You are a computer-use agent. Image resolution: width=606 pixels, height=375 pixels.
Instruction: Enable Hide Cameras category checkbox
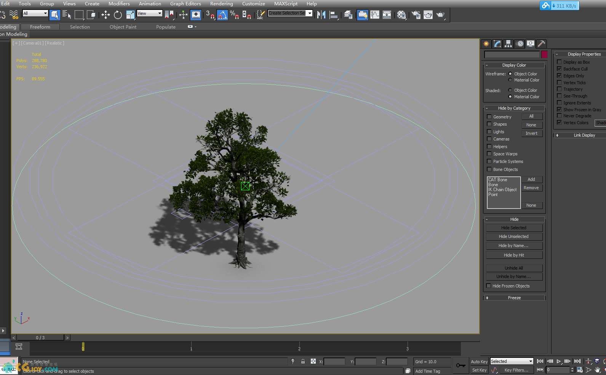point(489,139)
